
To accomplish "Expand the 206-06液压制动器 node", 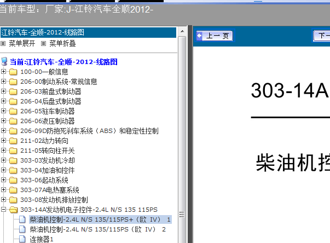I will 3,121.
